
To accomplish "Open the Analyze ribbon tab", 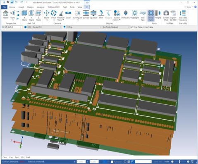I will [41, 7].
